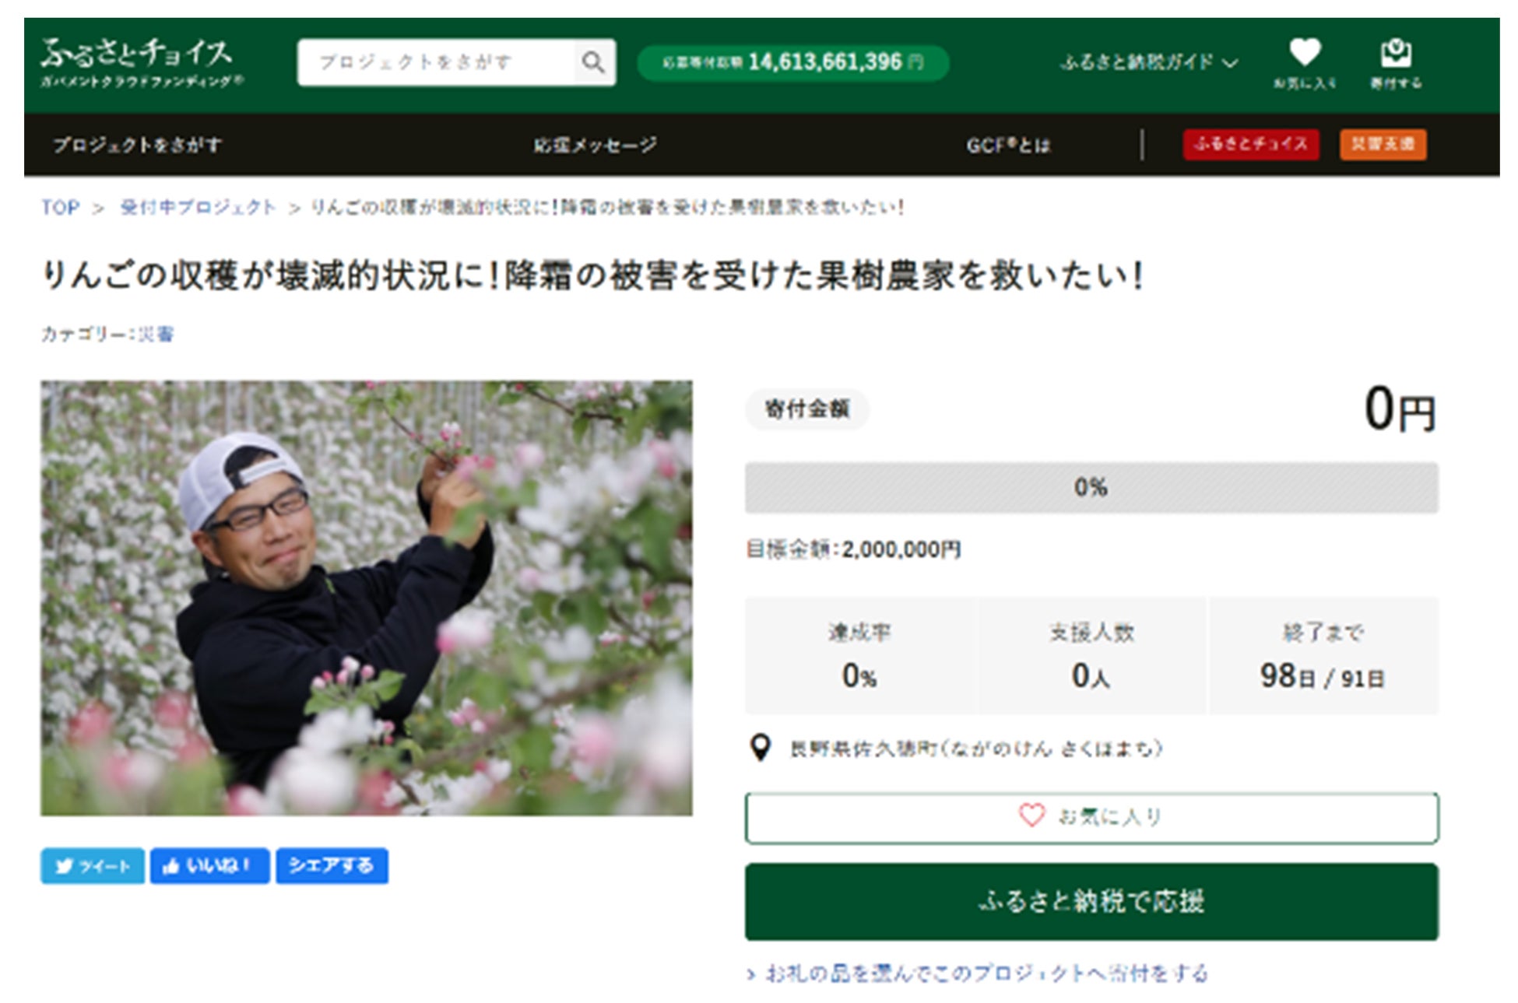Click the location pin icon
Viewport: 1518px width, 1003px height.
point(760,748)
